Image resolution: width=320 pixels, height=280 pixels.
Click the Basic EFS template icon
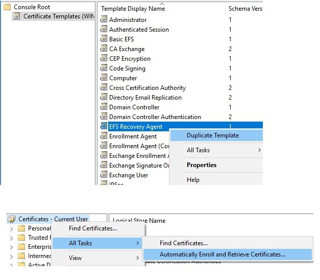click(103, 39)
